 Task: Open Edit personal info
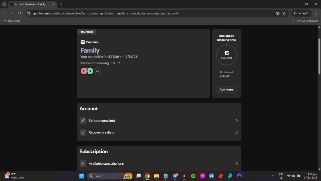click(x=159, y=121)
